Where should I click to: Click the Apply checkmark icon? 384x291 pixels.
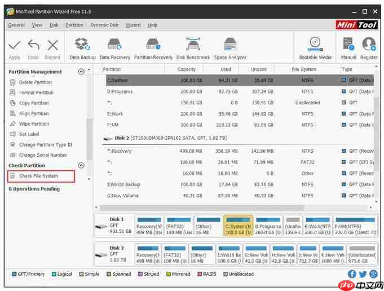(15, 45)
